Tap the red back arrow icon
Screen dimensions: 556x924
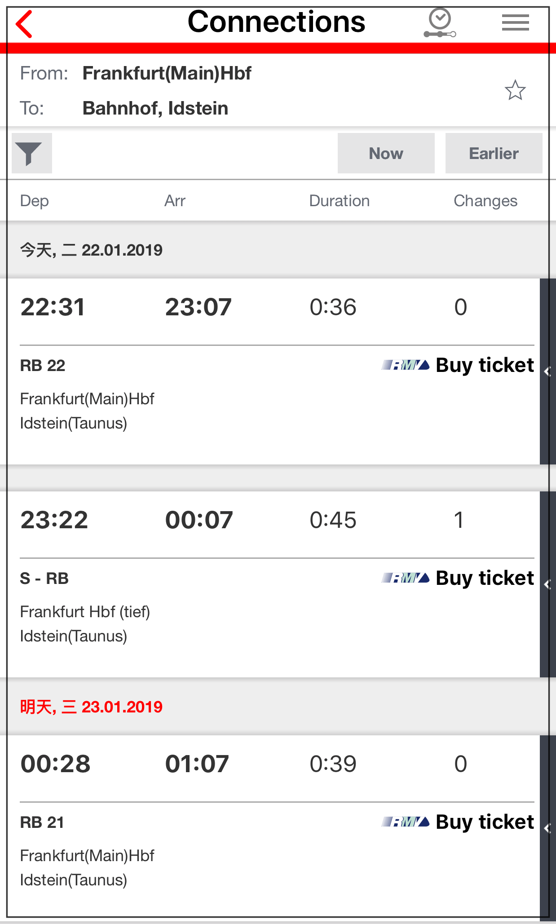pyautogui.click(x=24, y=24)
